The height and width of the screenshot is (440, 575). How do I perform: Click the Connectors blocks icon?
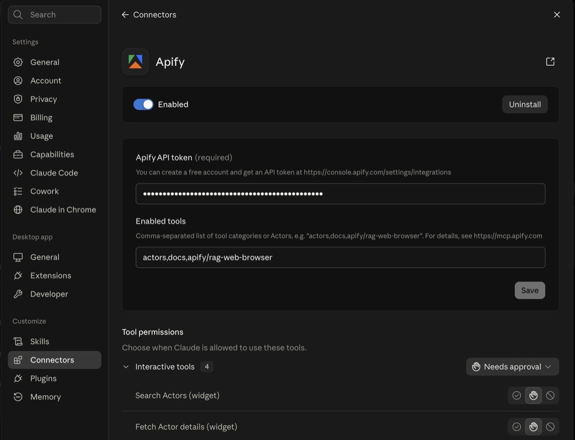click(x=18, y=360)
